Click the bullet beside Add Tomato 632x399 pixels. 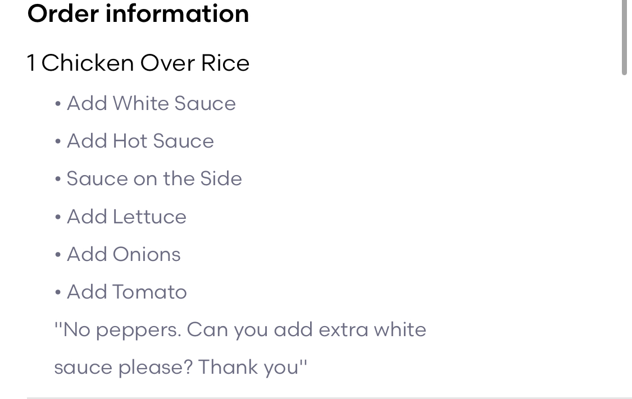58,292
